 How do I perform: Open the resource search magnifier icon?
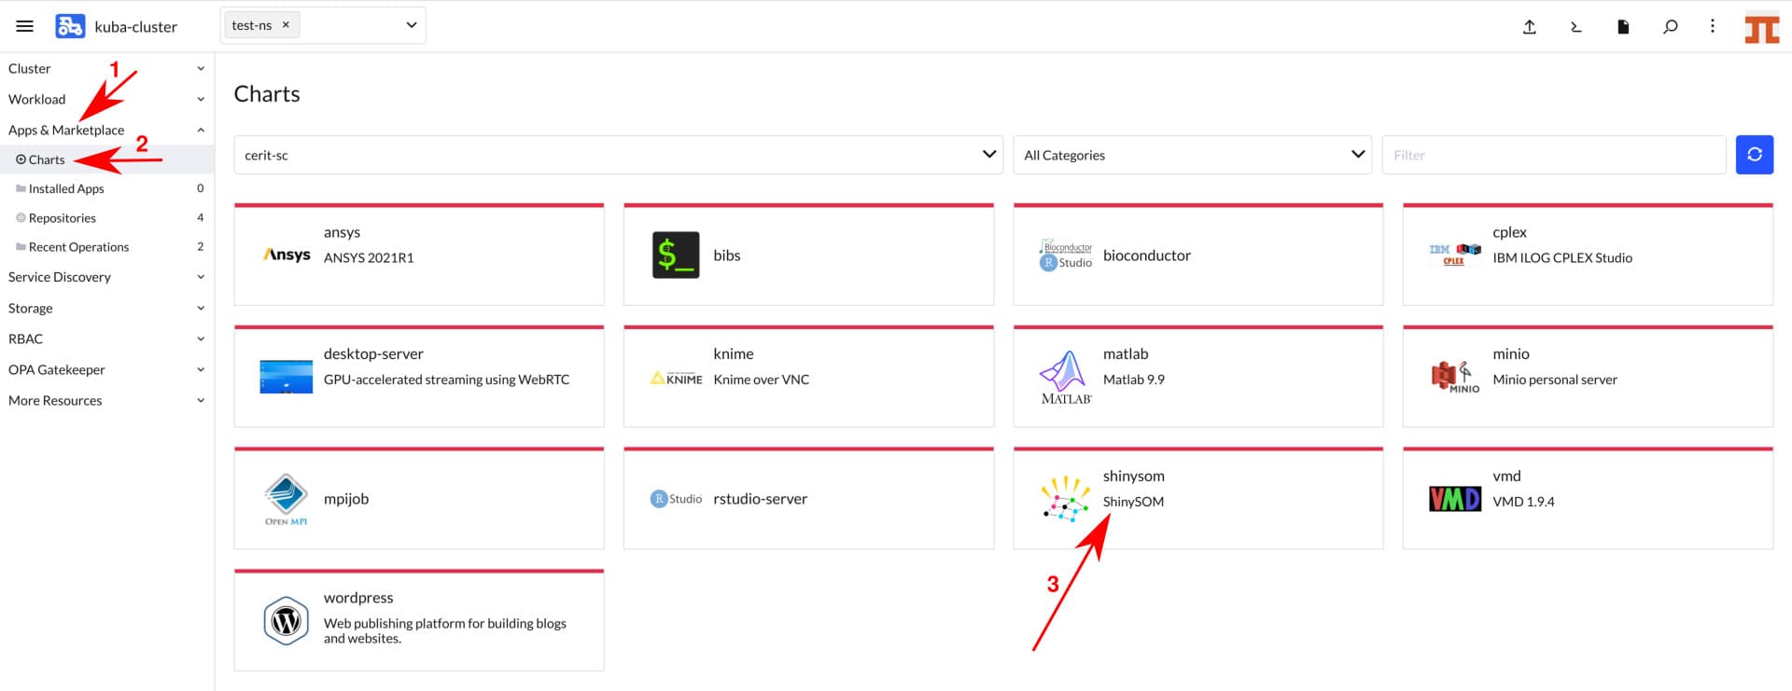click(x=1670, y=27)
